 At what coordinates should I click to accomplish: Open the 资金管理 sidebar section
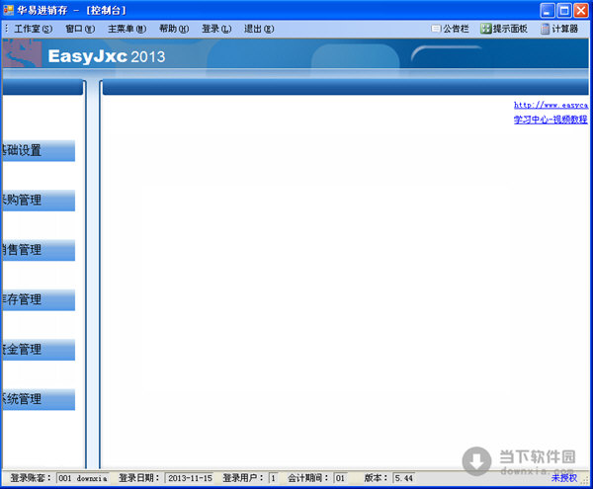pyautogui.click(x=39, y=350)
